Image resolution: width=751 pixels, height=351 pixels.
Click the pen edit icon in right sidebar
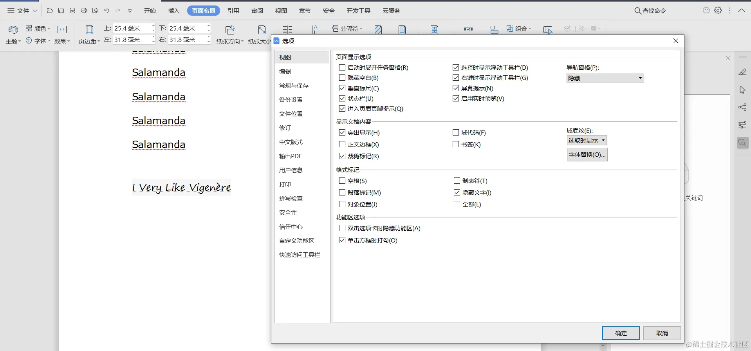(742, 72)
